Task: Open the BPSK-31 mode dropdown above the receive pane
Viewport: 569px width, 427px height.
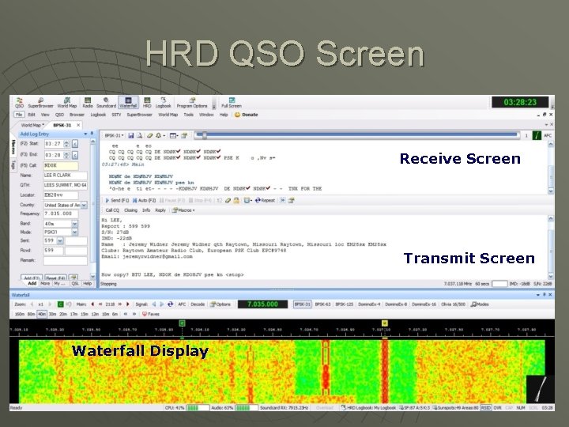Action: [x=114, y=135]
